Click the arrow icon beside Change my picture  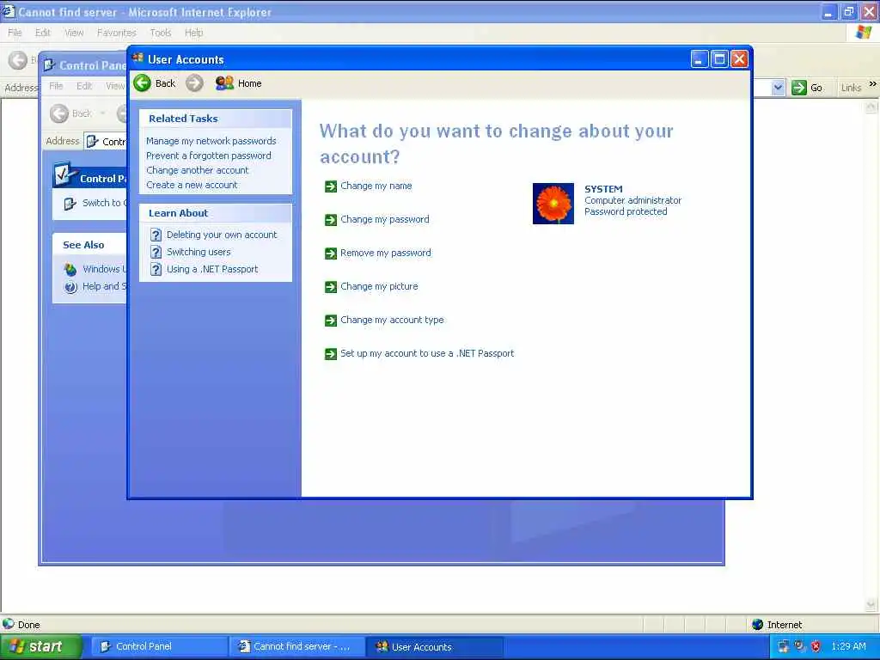coord(331,287)
